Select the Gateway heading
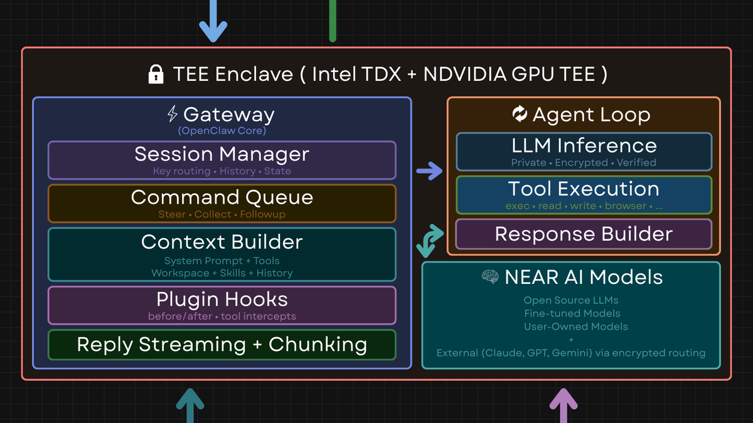The image size is (753, 423). [x=229, y=115]
